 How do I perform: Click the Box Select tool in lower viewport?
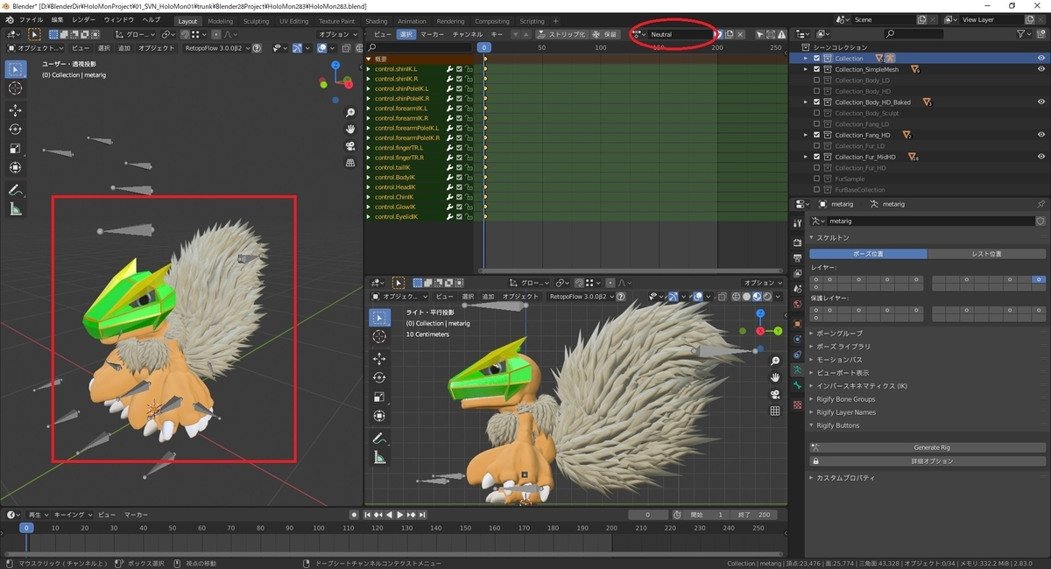click(379, 317)
